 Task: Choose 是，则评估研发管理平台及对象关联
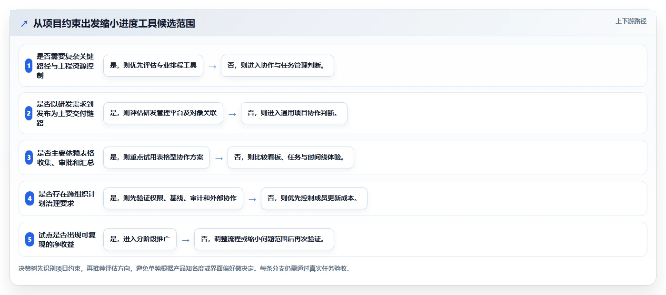click(163, 113)
